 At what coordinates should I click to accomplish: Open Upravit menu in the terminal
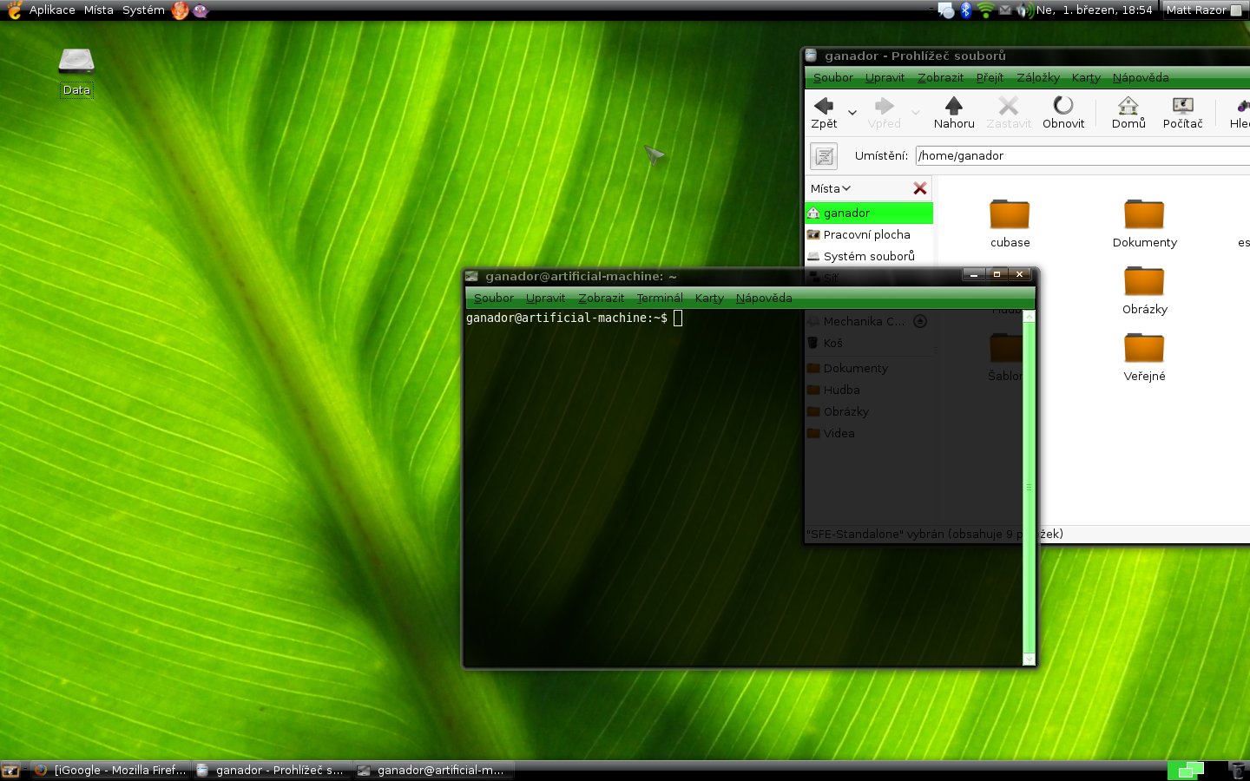click(545, 298)
